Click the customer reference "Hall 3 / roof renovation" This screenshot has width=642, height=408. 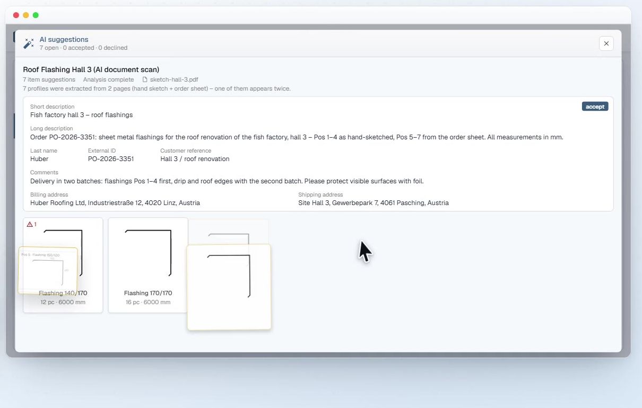195,159
